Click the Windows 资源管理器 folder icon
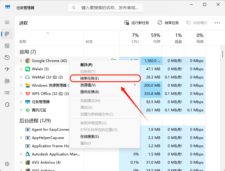The width and height of the screenshot is (225, 171). click(x=28, y=85)
